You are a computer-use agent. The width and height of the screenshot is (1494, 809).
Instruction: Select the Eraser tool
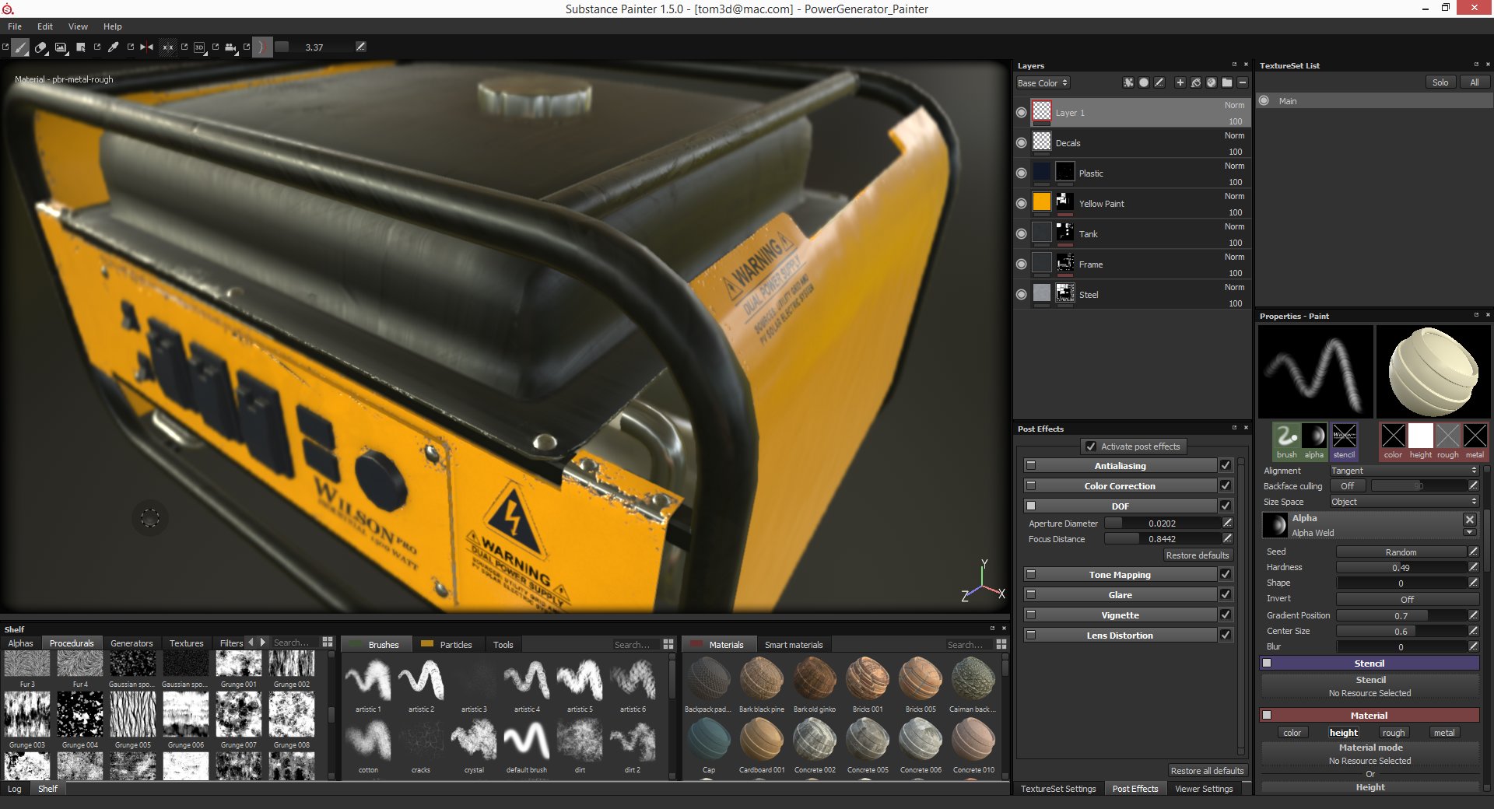pos(40,47)
